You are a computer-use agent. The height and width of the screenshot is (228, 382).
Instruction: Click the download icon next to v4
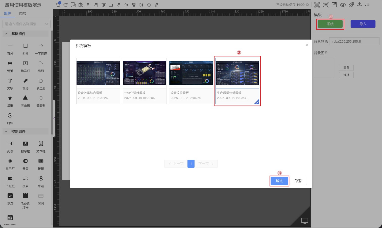click(x=359, y=5)
